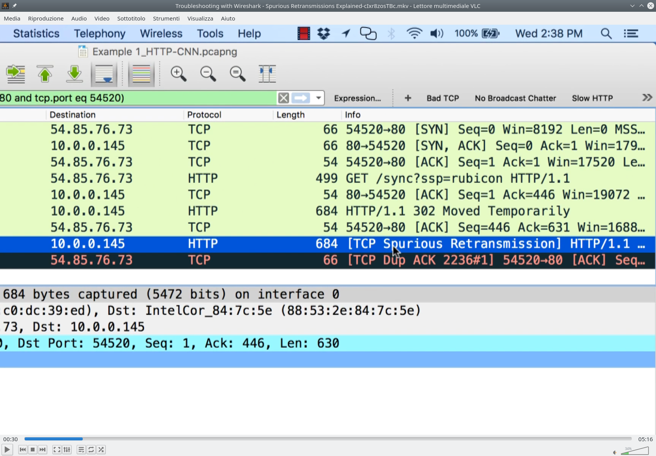The height and width of the screenshot is (456, 656).
Task: Select GET /sync?ssp=rubicon packet row
Action: coord(328,178)
